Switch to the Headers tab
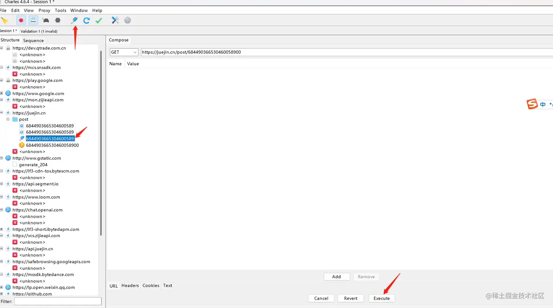The height and width of the screenshot is (308, 553). click(x=130, y=286)
